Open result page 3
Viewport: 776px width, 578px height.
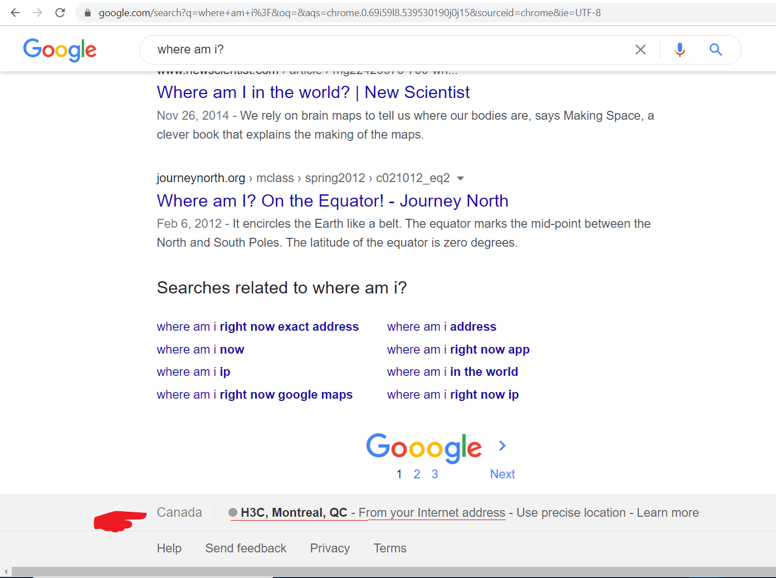click(435, 474)
